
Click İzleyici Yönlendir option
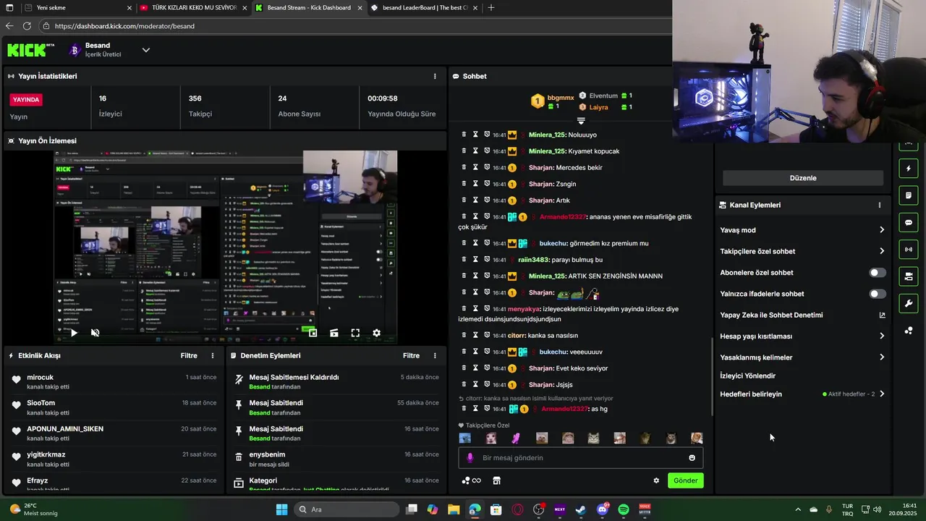(x=748, y=376)
